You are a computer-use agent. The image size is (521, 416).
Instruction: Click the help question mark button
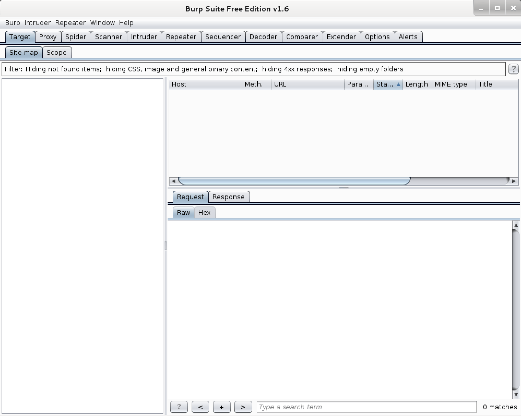click(x=513, y=69)
